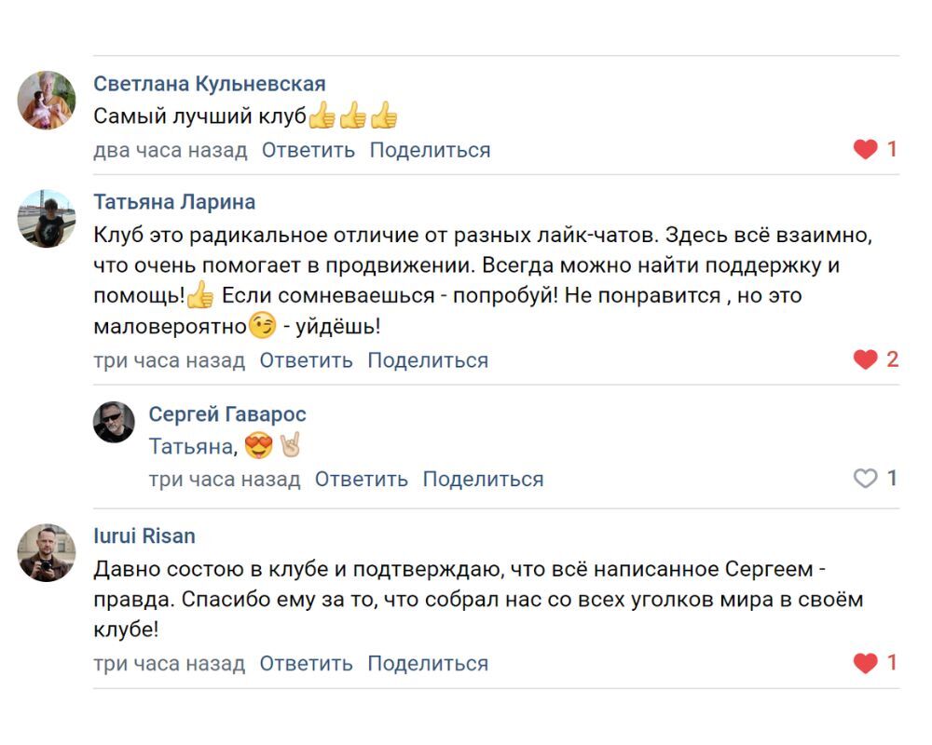This screenshot has height=745, width=932.
Task: Click Ответить below Iurui Risan's comment
Action: 307,664
